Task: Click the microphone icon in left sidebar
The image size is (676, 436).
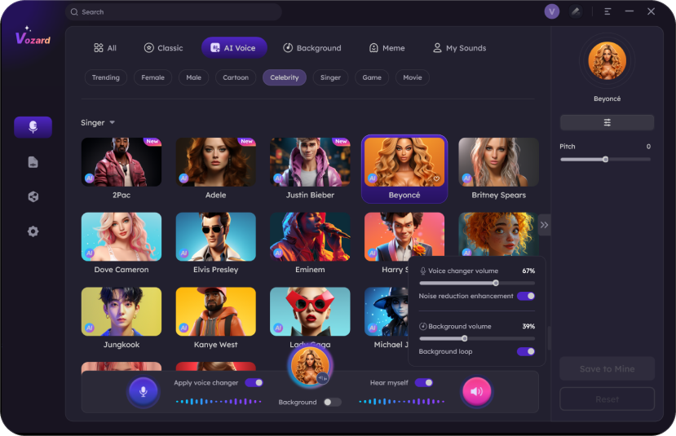Action: pyautogui.click(x=33, y=127)
